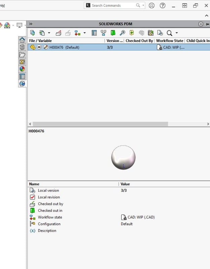Select the Configuration row label

coord(49,224)
